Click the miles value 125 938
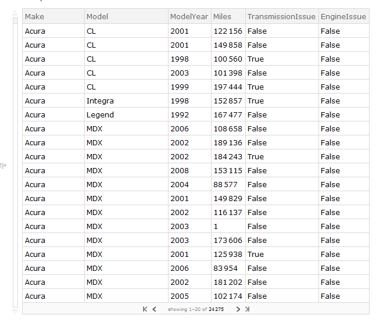383x322 pixels. click(228, 255)
